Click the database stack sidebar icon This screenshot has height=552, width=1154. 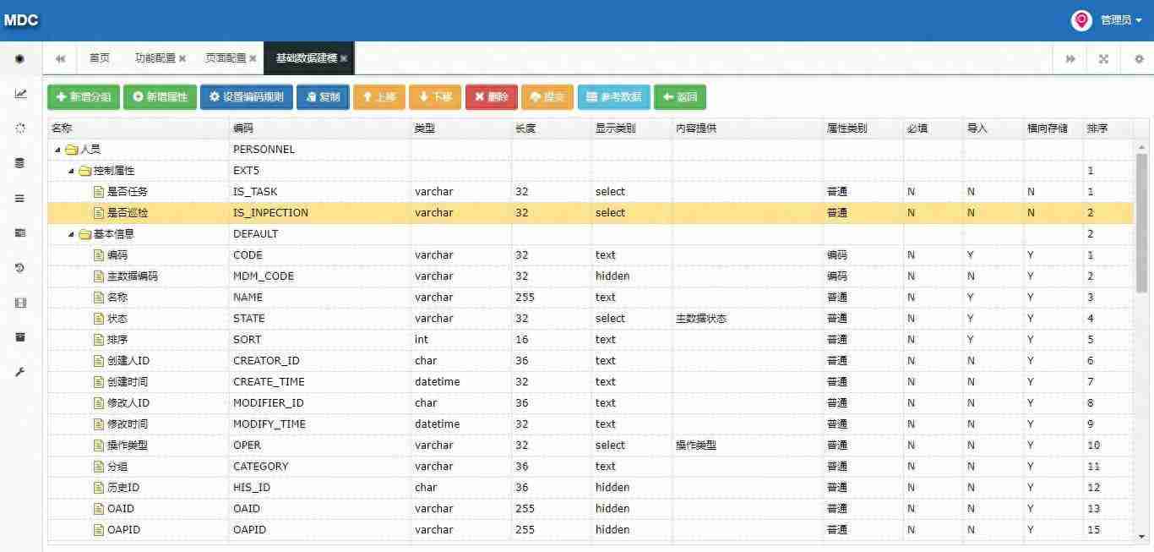coord(20,163)
